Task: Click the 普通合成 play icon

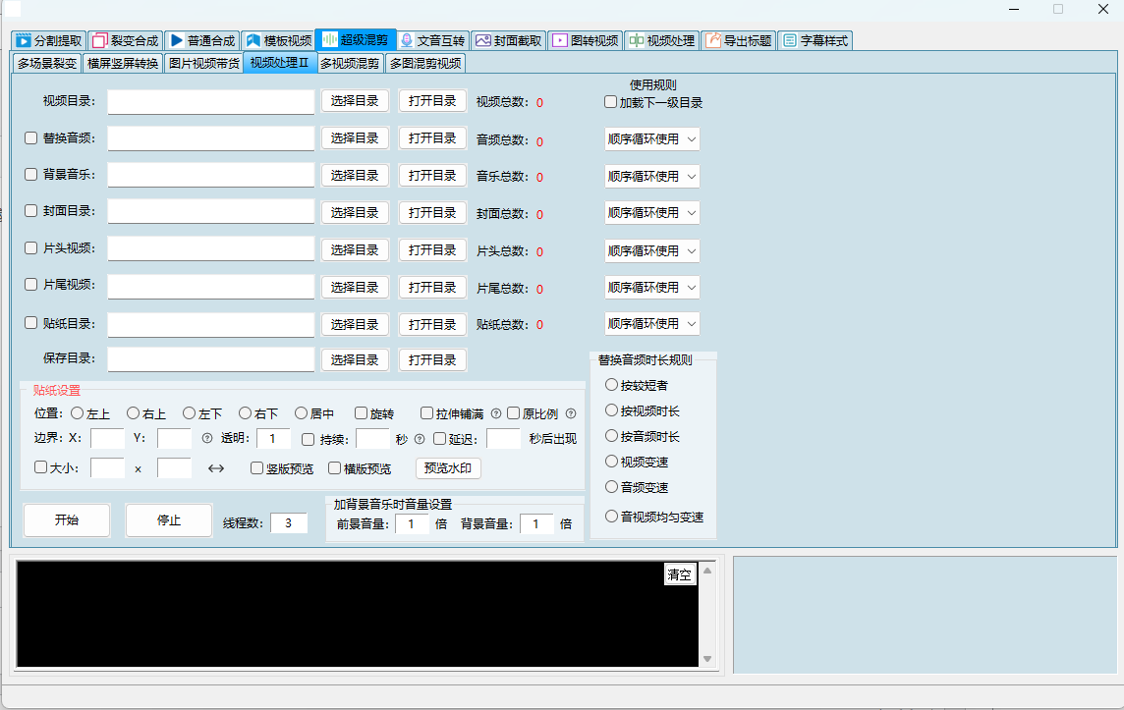Action: coord(176,41)
